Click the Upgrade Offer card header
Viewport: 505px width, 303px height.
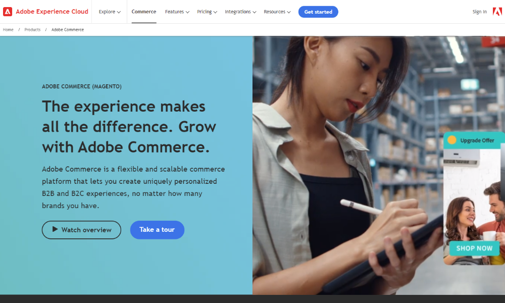click(474, 140)
